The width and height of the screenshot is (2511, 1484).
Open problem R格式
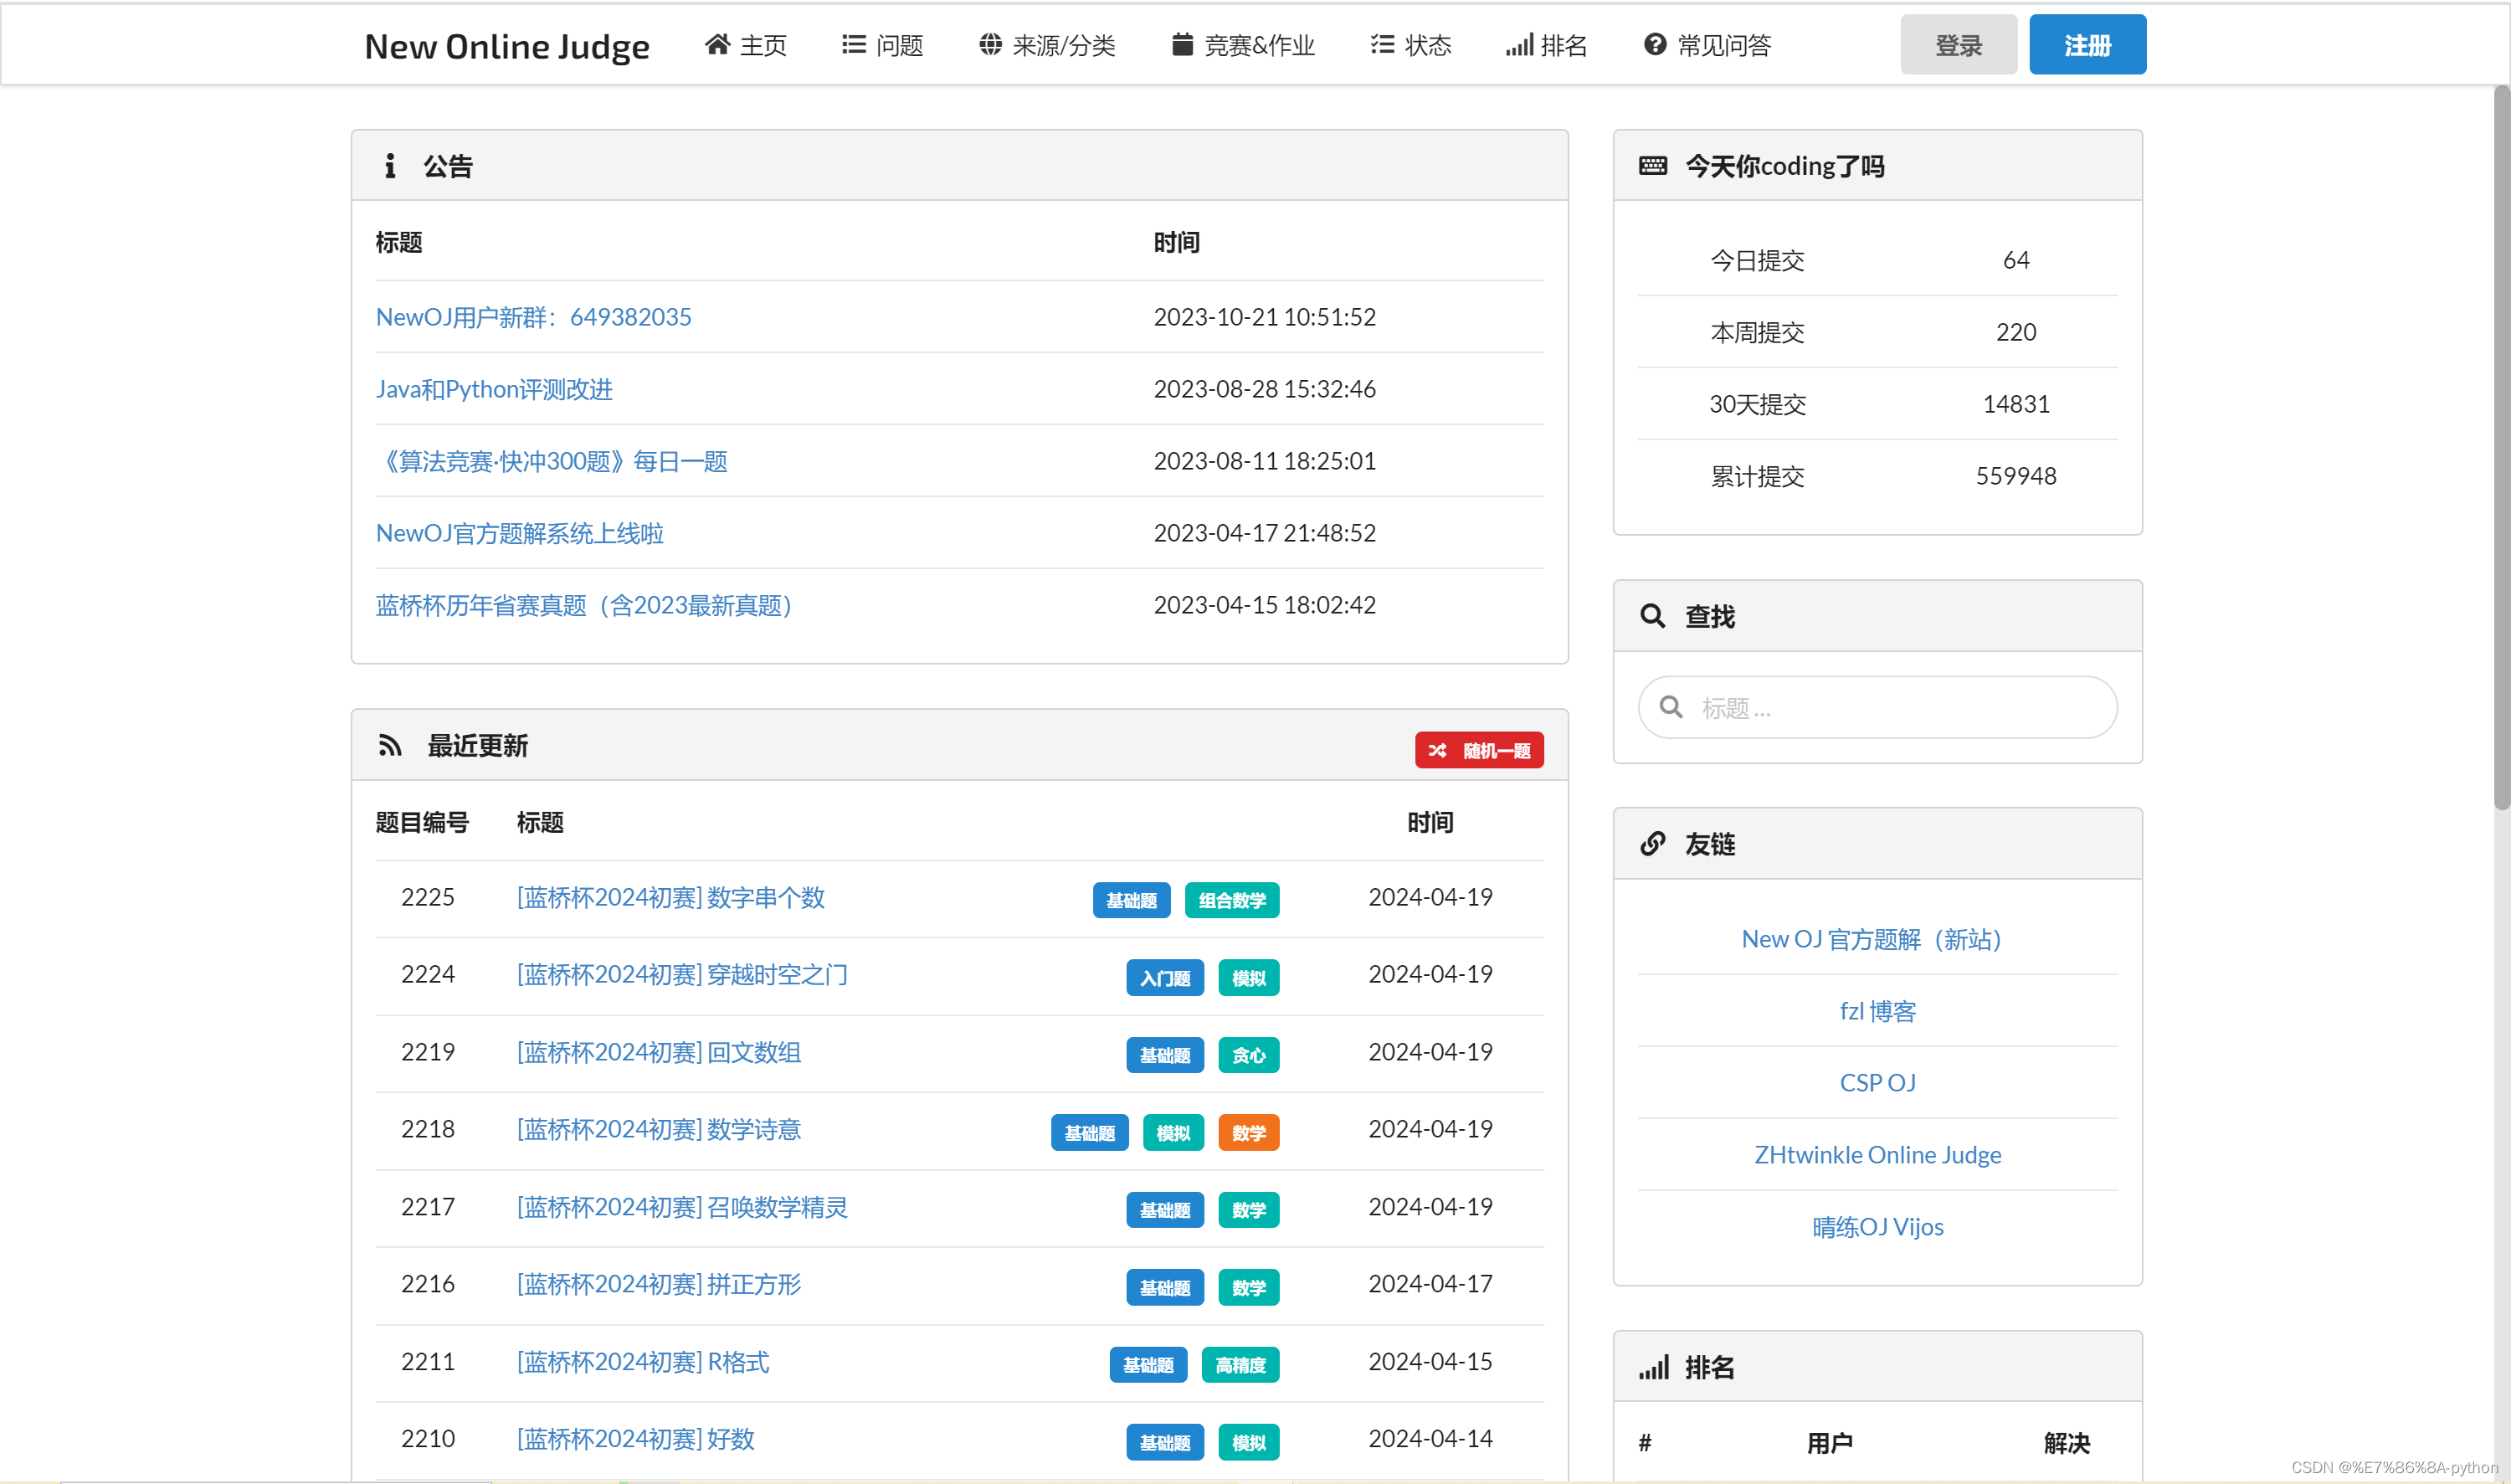[x=643, y=1362]
